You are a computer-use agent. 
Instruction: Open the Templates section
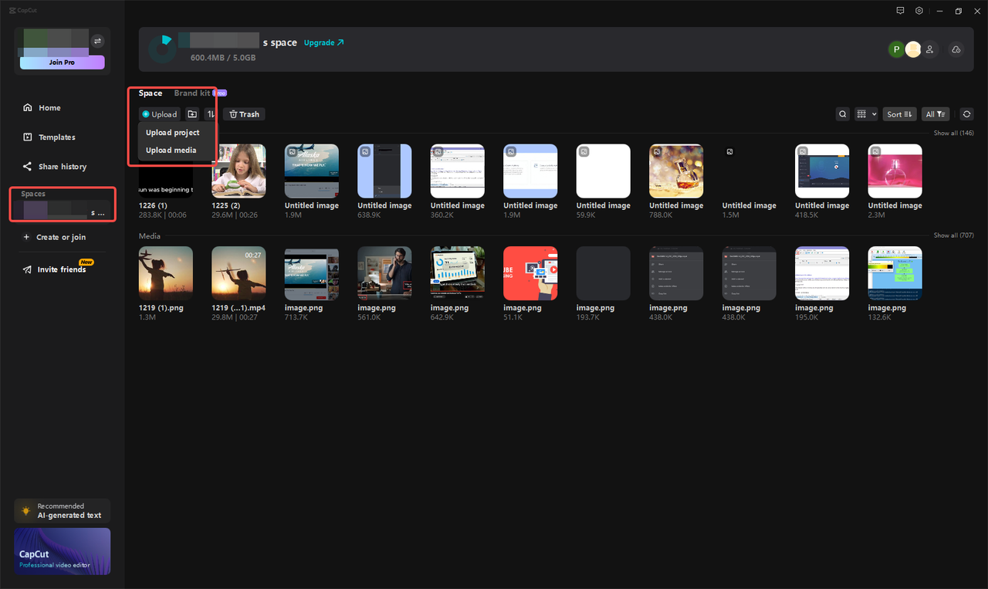(56, 137)
